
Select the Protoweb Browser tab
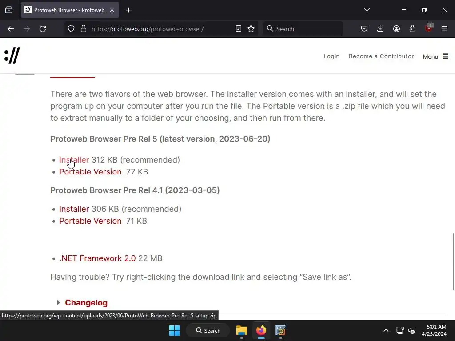tap(70, 10)
